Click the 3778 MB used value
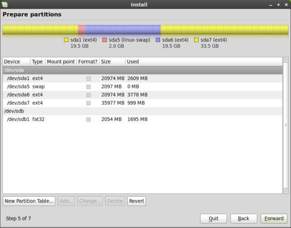This screenshot has width=291, height=228. 137,95
